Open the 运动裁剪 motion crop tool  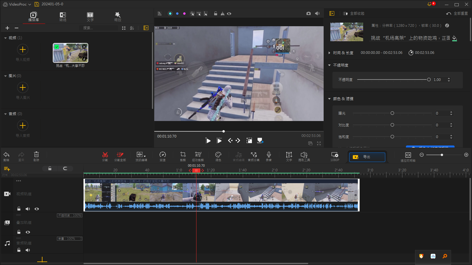point(198,156)
